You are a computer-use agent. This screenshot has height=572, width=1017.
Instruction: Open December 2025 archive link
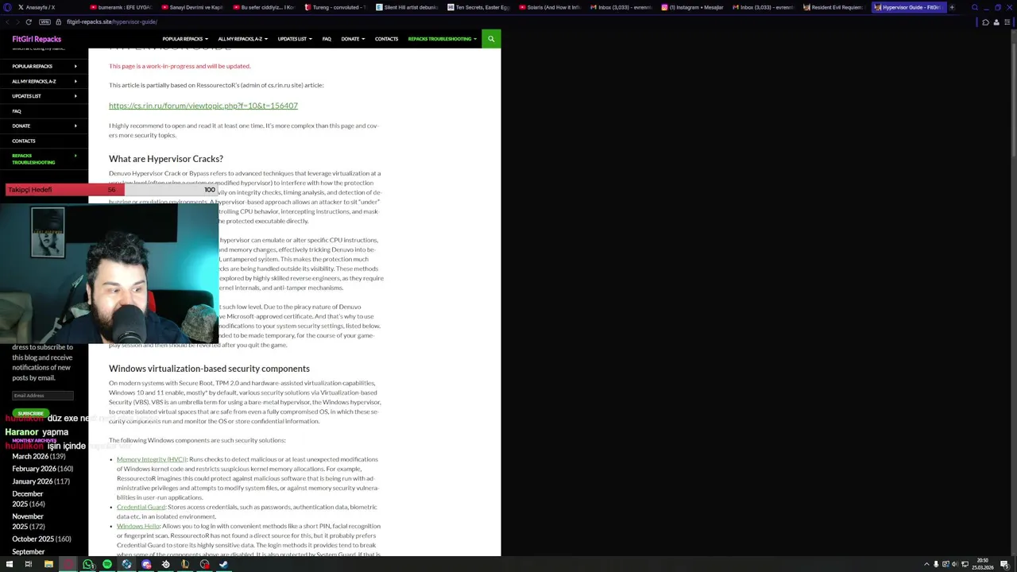coord(28,499)
